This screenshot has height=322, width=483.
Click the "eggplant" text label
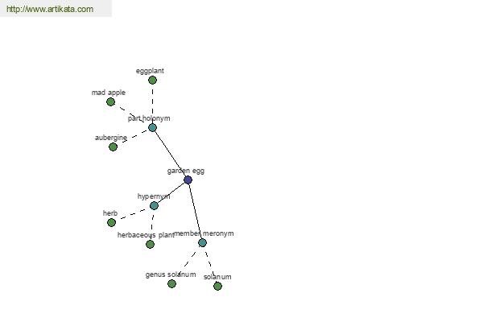(150, 71)
